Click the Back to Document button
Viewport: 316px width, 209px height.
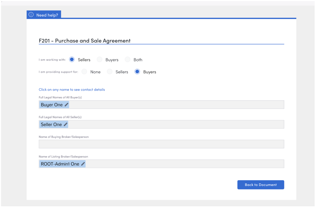point(261,185)
